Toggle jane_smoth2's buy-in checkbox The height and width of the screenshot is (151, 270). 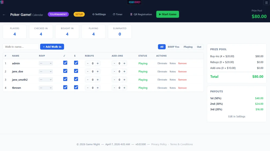76,79
